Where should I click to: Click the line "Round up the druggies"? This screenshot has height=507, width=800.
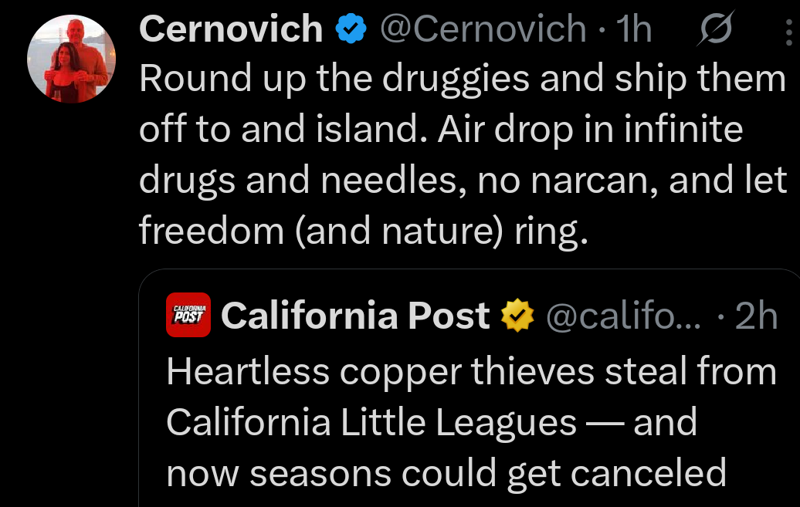coord(462,79)
